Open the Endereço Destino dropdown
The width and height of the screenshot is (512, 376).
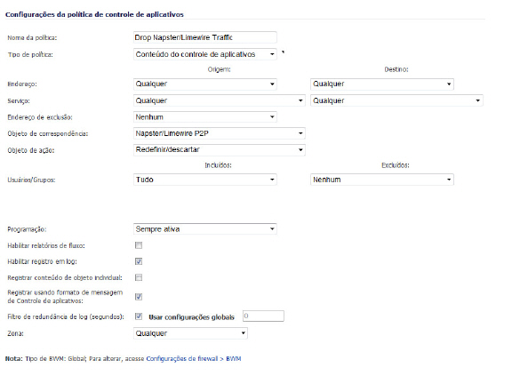pos(382,84)
